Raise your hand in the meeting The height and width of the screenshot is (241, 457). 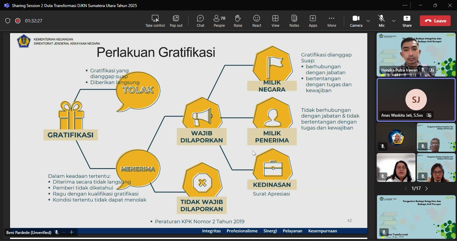(x=238, y=21)
